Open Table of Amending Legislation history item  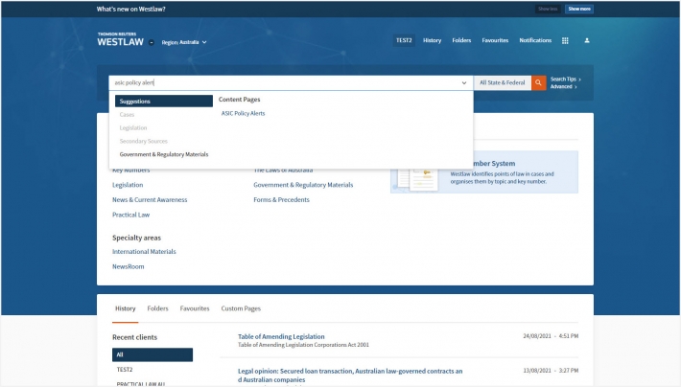click(281, 336)
